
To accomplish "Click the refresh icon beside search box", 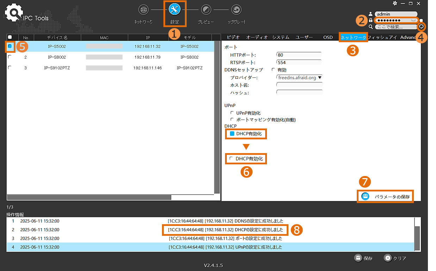I will click(x=421, y=27).
